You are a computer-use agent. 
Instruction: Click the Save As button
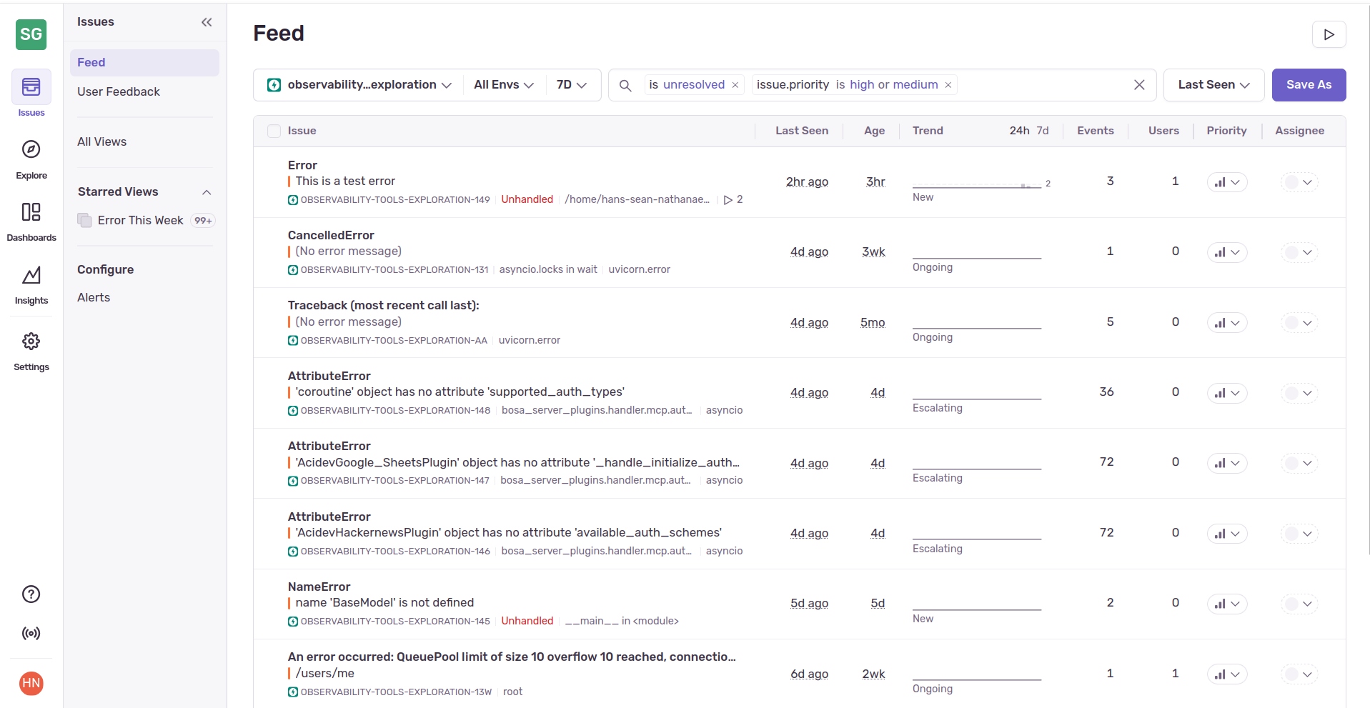pyautogui.click(x=1308, y=85)
